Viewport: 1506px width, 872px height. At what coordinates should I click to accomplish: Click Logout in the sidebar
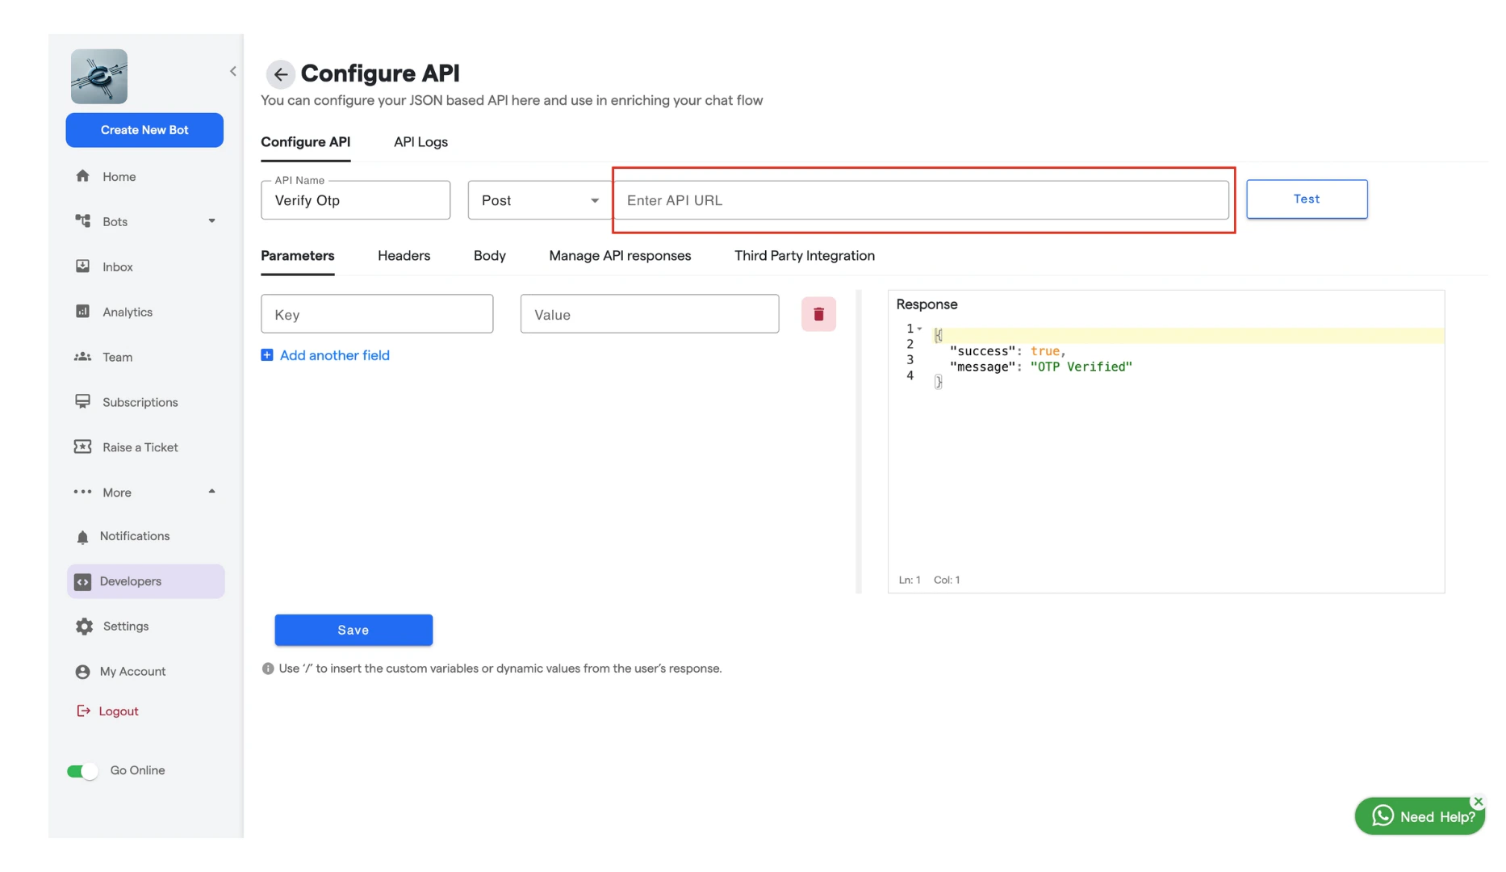point(119,711)
